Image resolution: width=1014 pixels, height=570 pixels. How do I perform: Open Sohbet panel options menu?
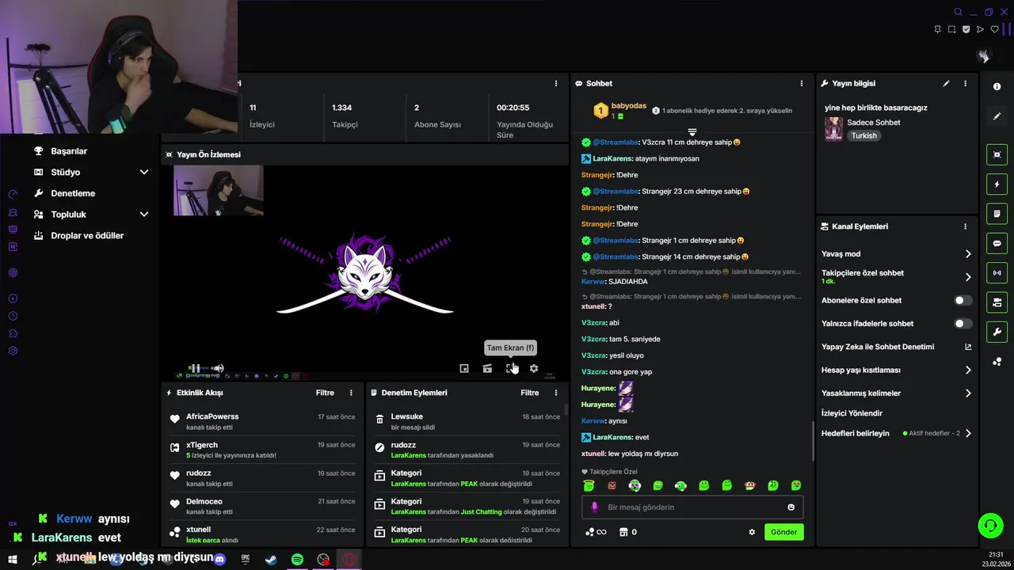(801, 83)
